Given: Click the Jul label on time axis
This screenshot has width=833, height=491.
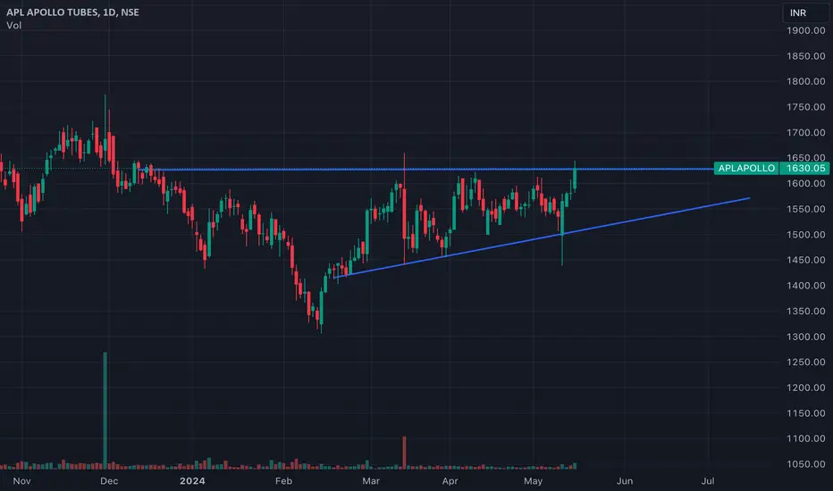Looking at the screenshot, I should pyautogui.click(x=708, y=481).
